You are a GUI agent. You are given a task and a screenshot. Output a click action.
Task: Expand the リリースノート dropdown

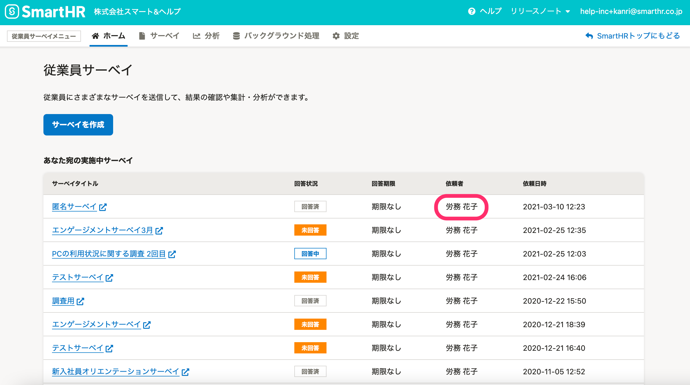pyautogui.click(x=540, y=12)
